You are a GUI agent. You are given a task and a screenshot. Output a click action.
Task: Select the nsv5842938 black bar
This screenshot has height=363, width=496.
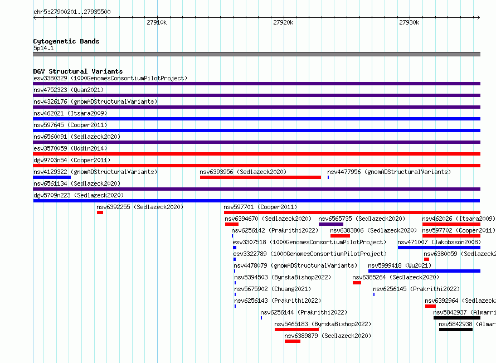pos(456,330)
